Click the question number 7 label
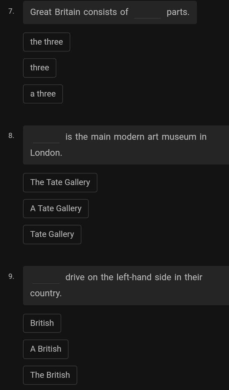 (11, 12)
